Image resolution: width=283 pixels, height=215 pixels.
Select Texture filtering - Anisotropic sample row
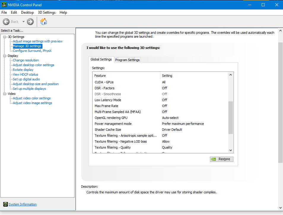pyautogui.click(x=160, y=136)
